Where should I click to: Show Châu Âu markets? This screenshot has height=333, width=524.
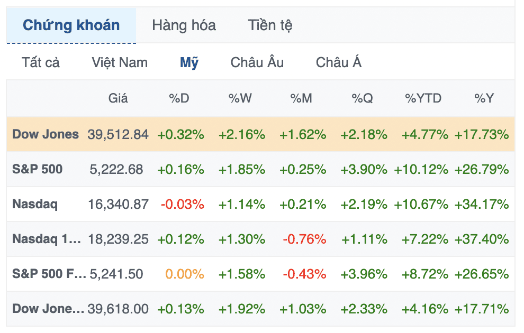(257, 62)
